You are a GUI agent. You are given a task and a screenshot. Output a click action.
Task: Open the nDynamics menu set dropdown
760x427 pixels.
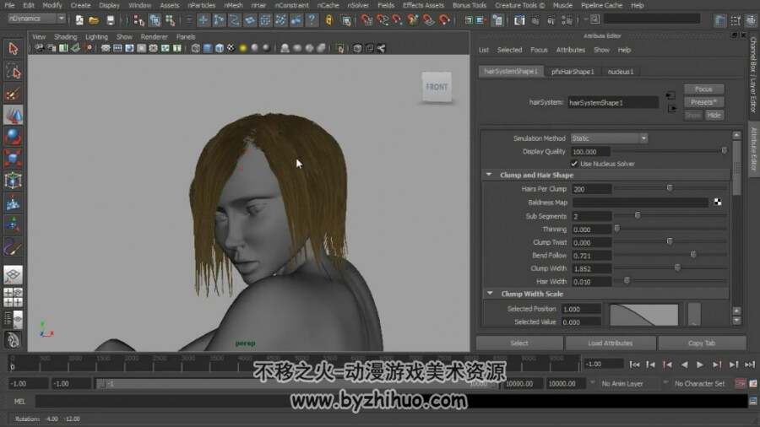coord(37,19)
